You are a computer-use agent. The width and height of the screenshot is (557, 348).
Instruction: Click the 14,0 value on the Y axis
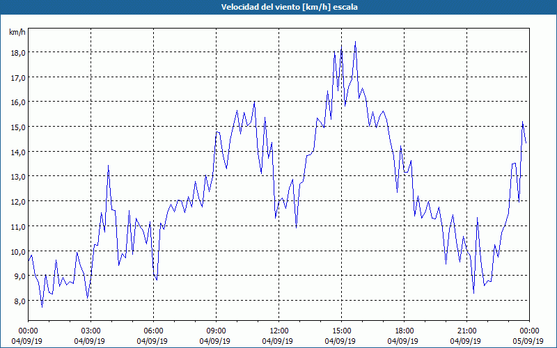[x=18, y=152]
